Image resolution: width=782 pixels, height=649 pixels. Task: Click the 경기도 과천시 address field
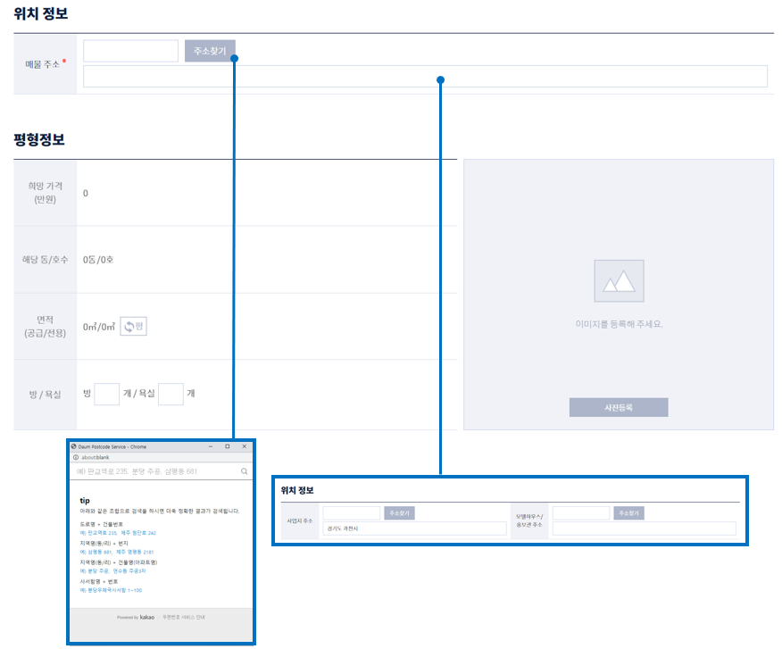coord(413,528)
